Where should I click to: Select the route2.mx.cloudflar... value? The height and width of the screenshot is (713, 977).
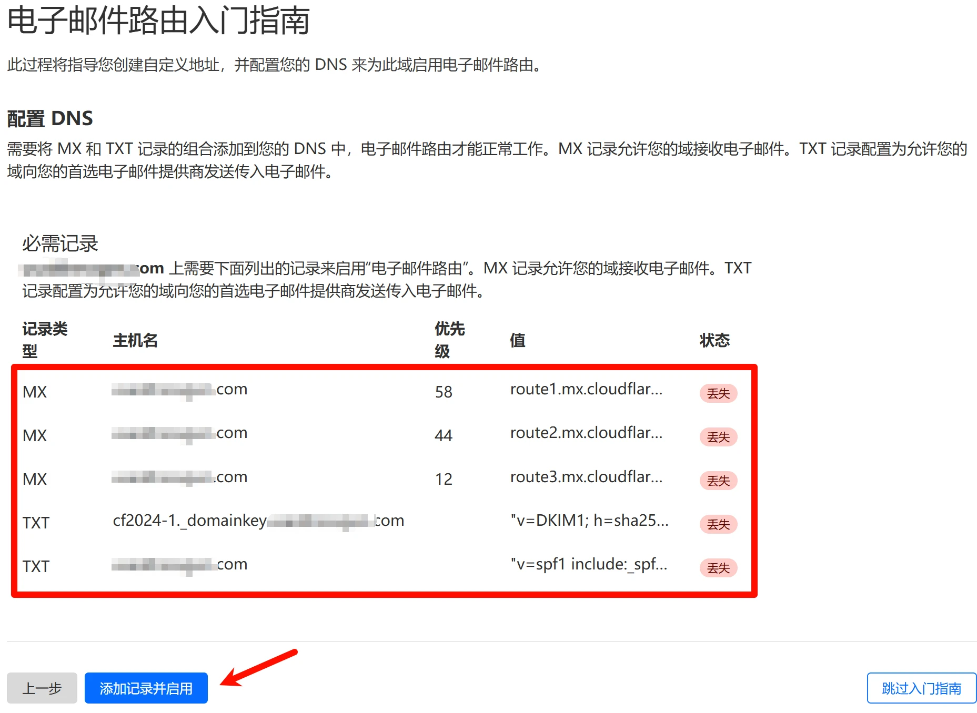coord(586,433)
